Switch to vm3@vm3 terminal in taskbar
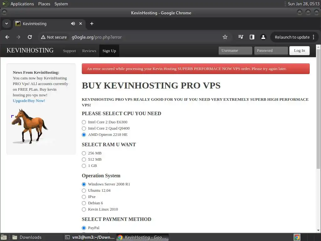This screenshot has height=241, width=321. click(90, 237)
